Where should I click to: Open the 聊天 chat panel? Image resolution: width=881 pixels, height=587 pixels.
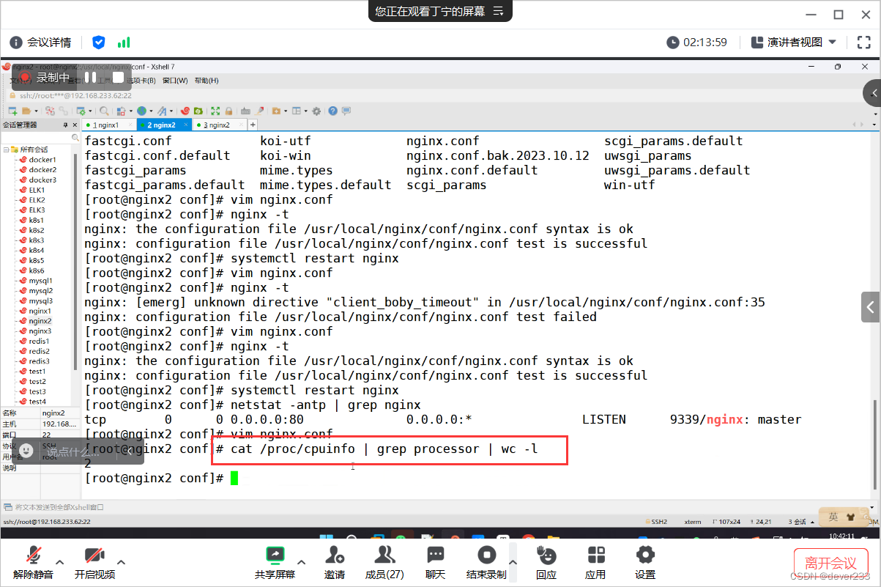(436, 562)
